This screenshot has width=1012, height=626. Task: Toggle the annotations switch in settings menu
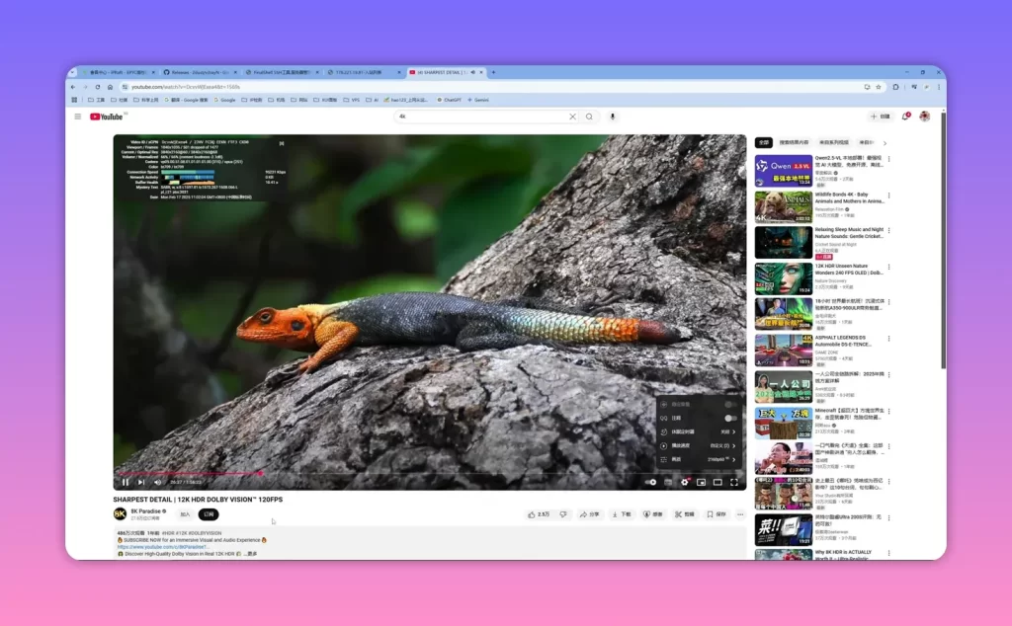(730, 419)
